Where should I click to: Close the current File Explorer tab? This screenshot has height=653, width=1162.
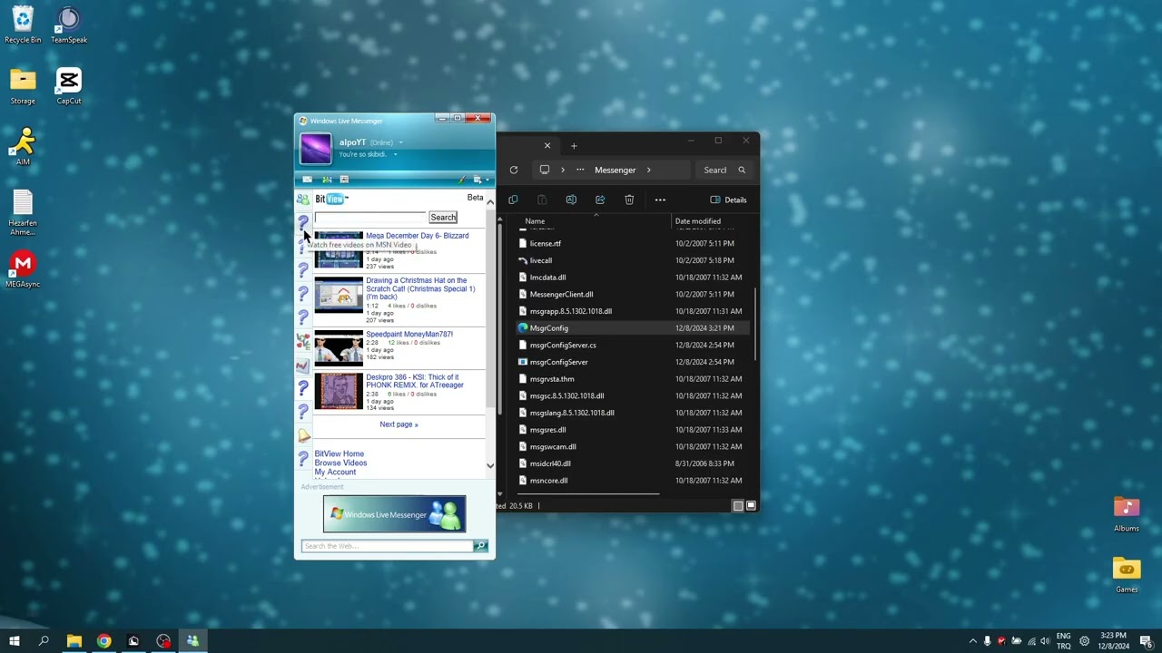[x=547, y=146]
